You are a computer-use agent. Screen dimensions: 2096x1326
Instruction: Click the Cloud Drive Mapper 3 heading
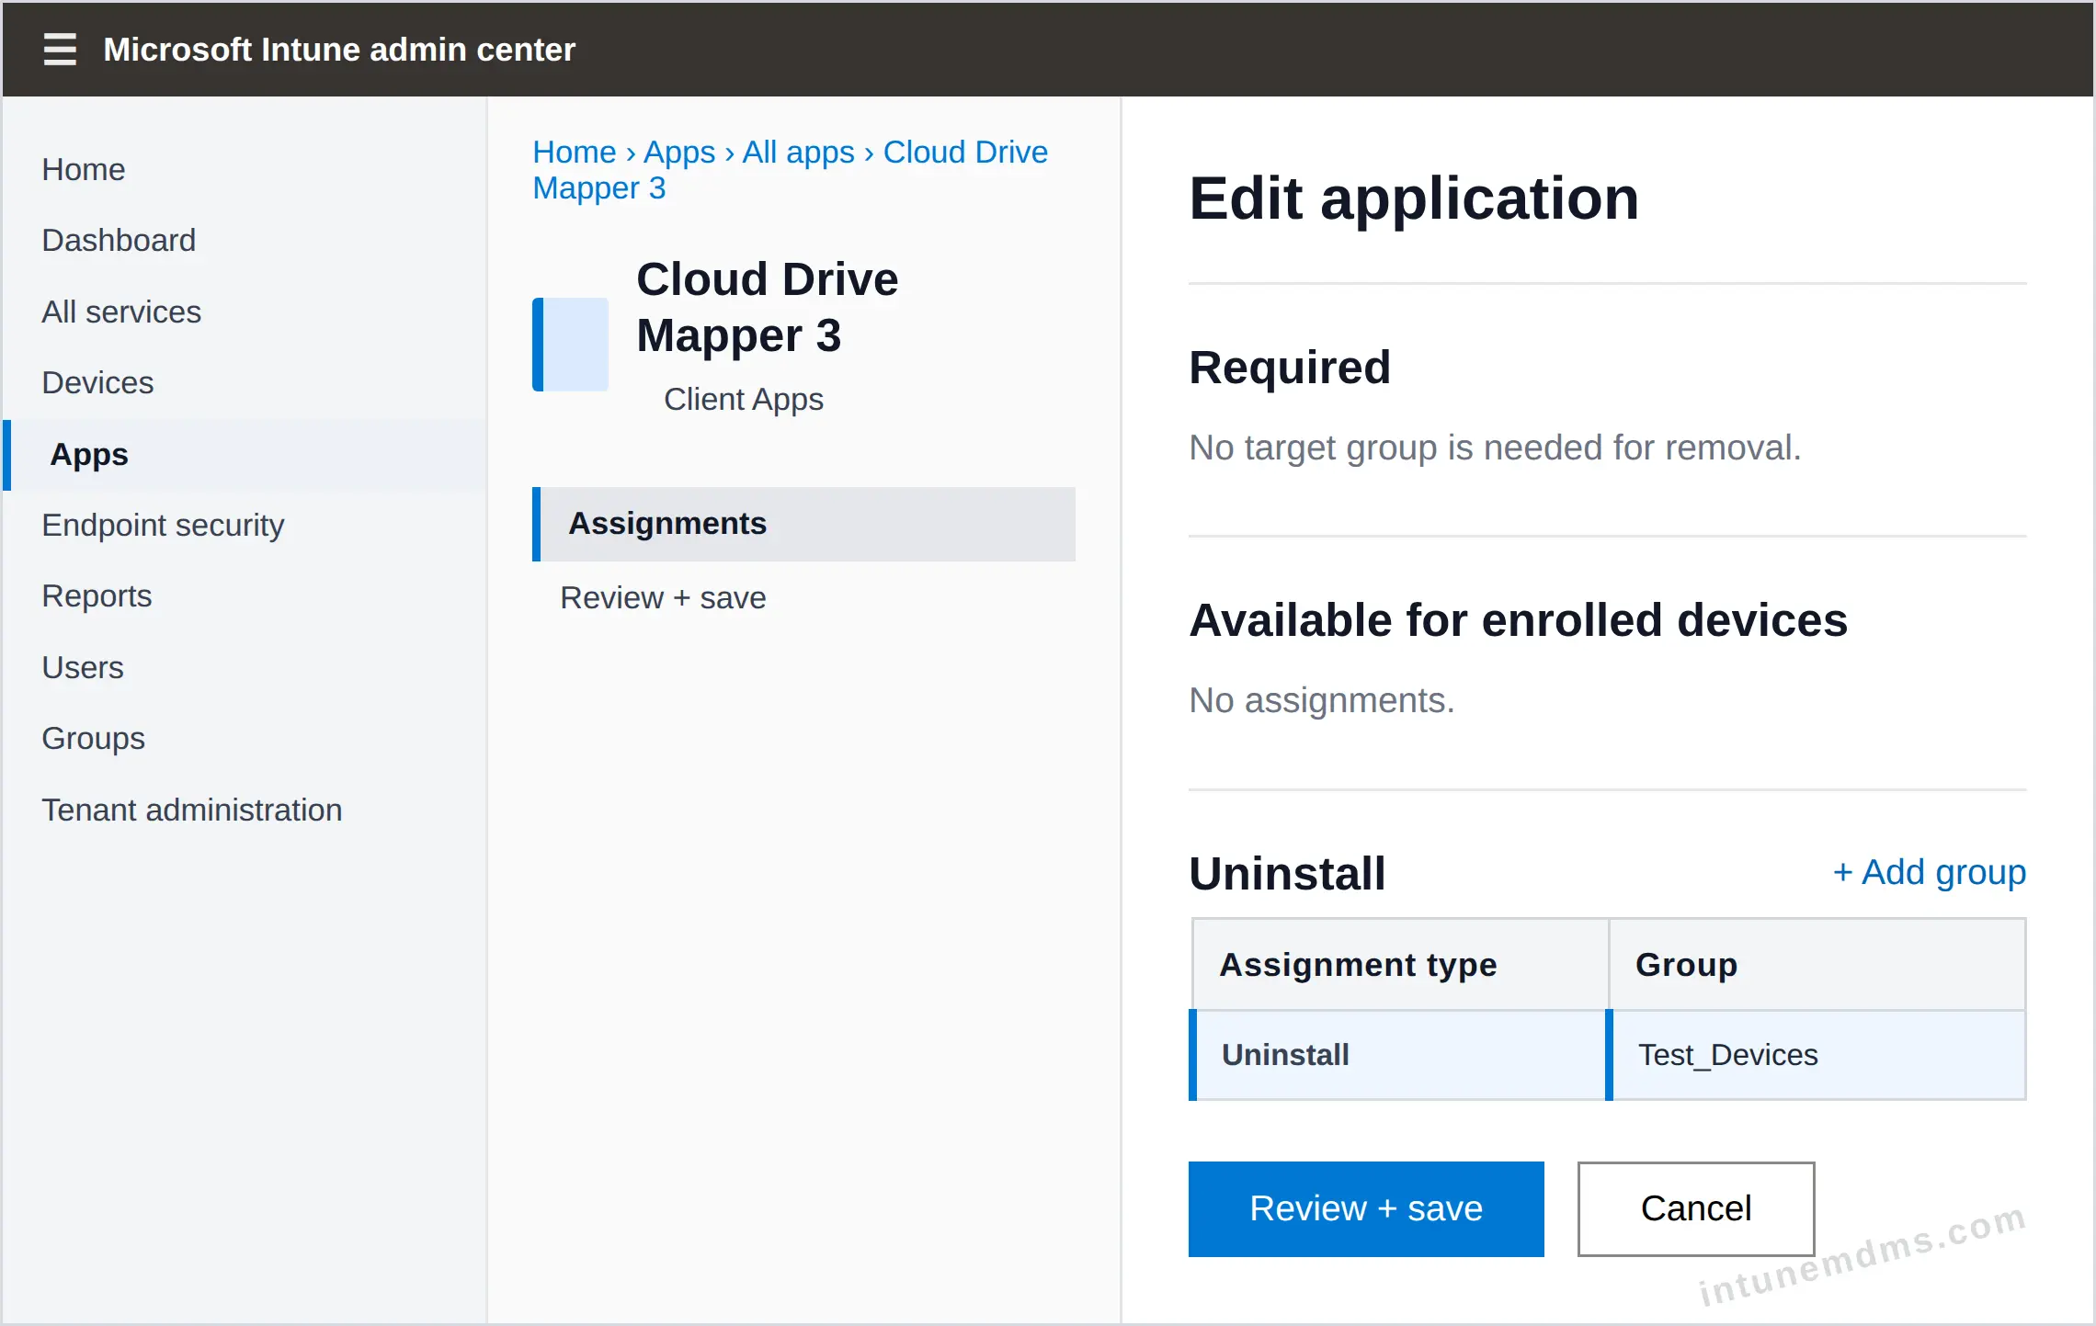click(x=768, y=307)
